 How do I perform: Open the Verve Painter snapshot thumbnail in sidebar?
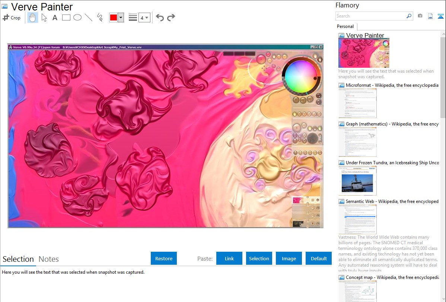364,53
